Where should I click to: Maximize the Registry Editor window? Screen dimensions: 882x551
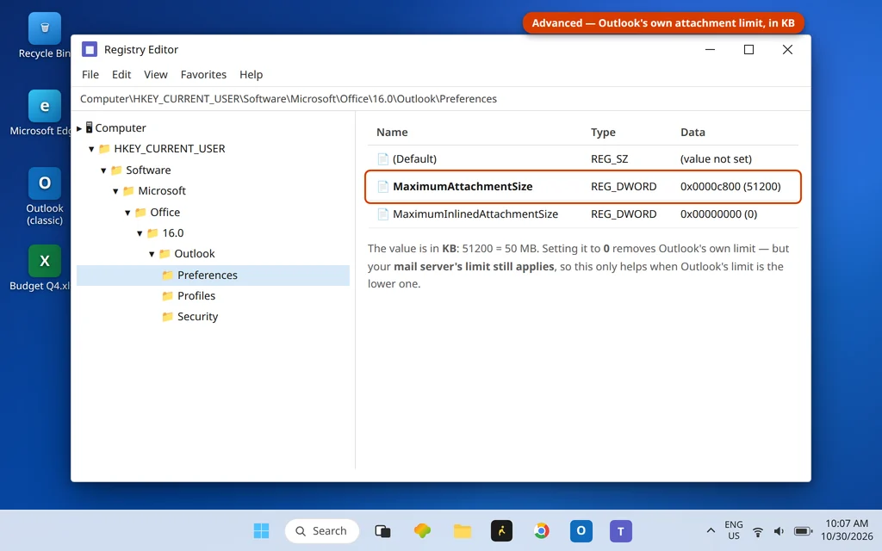pyautogui.click(x=748, y=49)
